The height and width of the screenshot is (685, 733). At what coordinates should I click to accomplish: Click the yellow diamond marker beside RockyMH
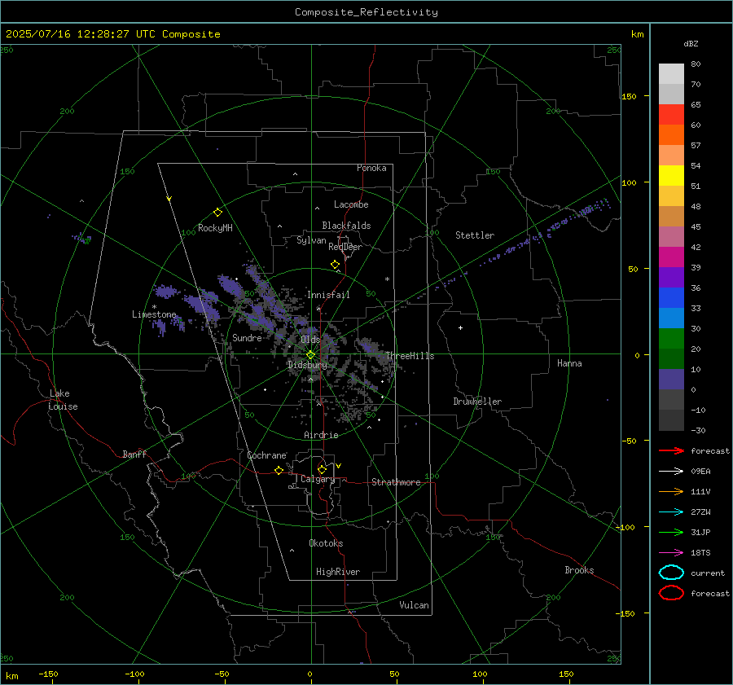217,213
